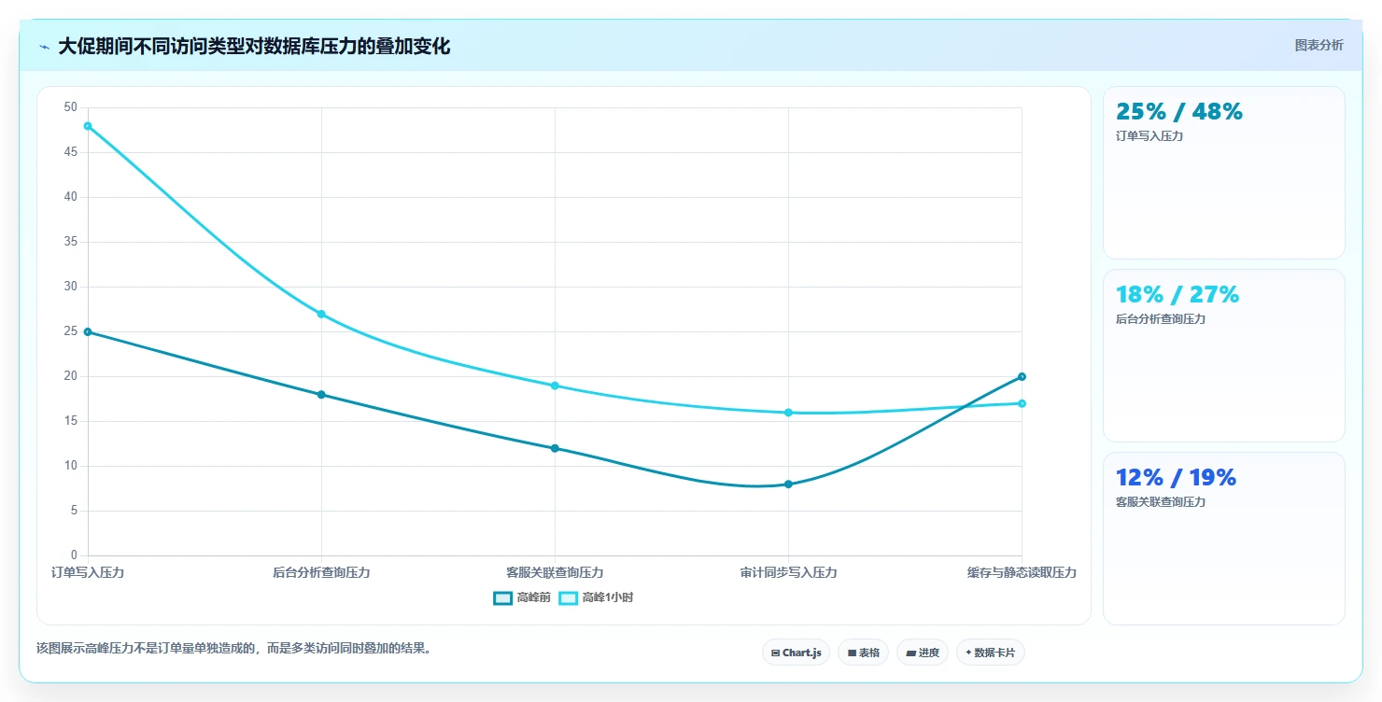Click the 高峰1小时 point for 后台分析查询压力
1382x702 pixels.
[321, 314]
